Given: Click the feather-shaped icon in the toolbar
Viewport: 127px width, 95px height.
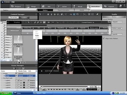Looking at the screenshot, I should pos(97,14).
